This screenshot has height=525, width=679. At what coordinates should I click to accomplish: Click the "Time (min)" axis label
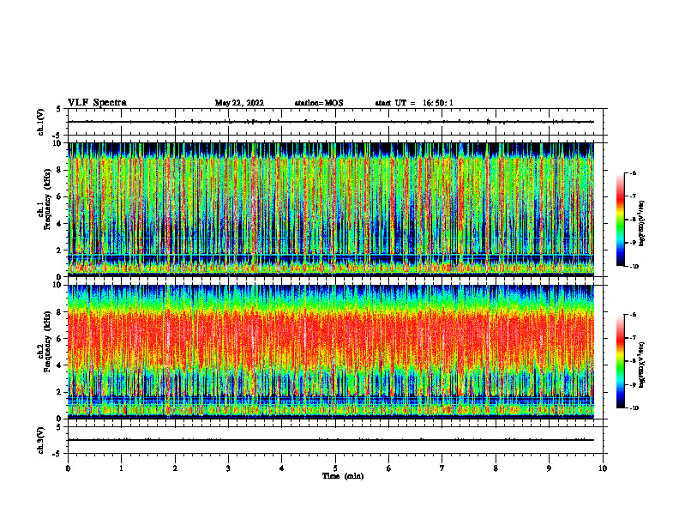click(x=343, y=476)
